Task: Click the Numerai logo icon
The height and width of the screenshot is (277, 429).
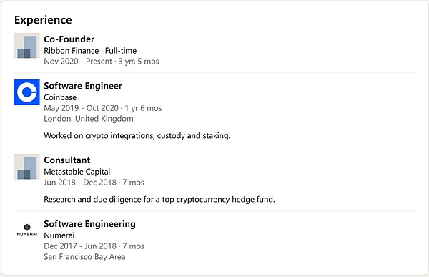Action: tap(27, 230)
